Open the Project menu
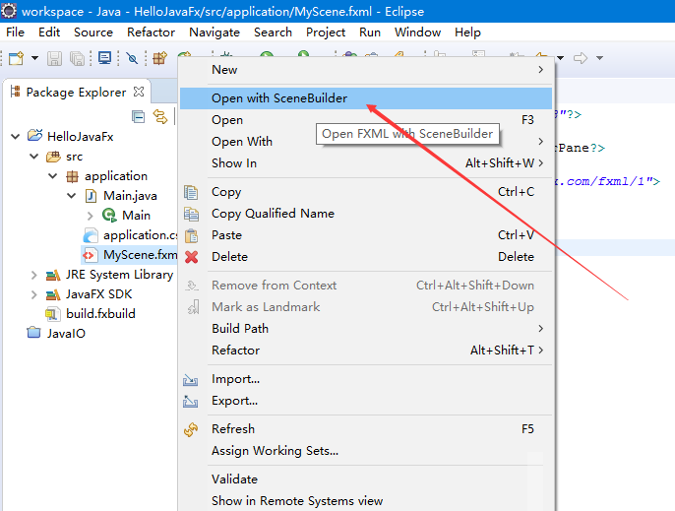Image resolution: width=675 pixels, height=511 pixels. pos(326,32)
